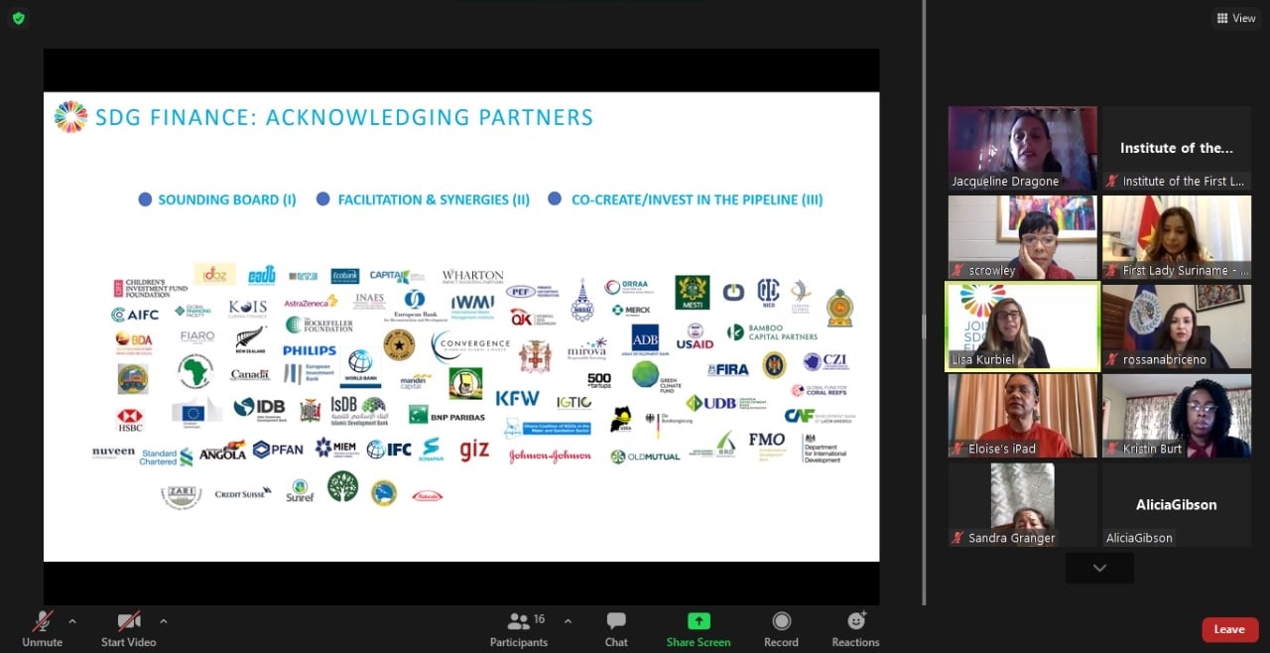Image resolution: width=1270 pixels, height=653 pixels.
Task: Select rossanabriceno's video tile
Action: 1177,326
